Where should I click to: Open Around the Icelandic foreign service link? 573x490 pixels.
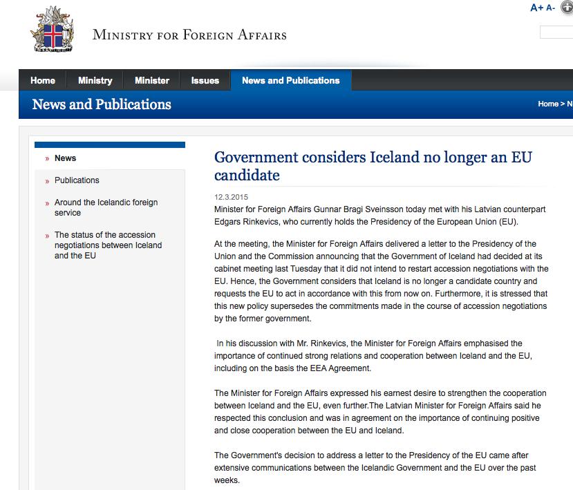[106, 207]
